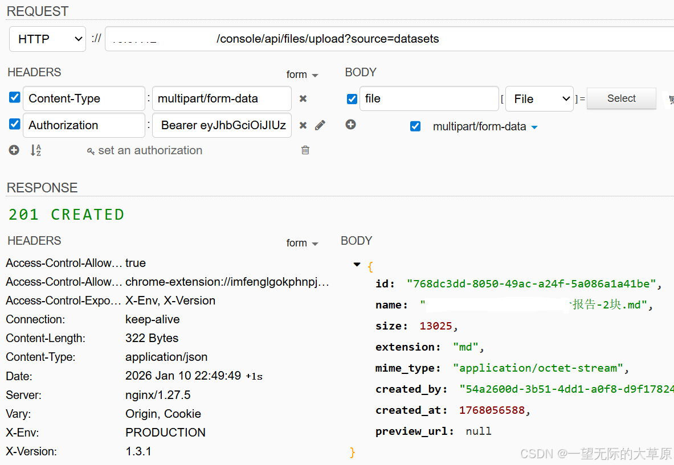Screen dimensions: 674x465
Task: Add a new request header with the plus icon
Action: [x=14, y=150]
